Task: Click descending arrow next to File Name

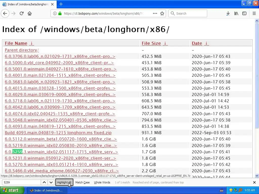Action: click(32, 43)
